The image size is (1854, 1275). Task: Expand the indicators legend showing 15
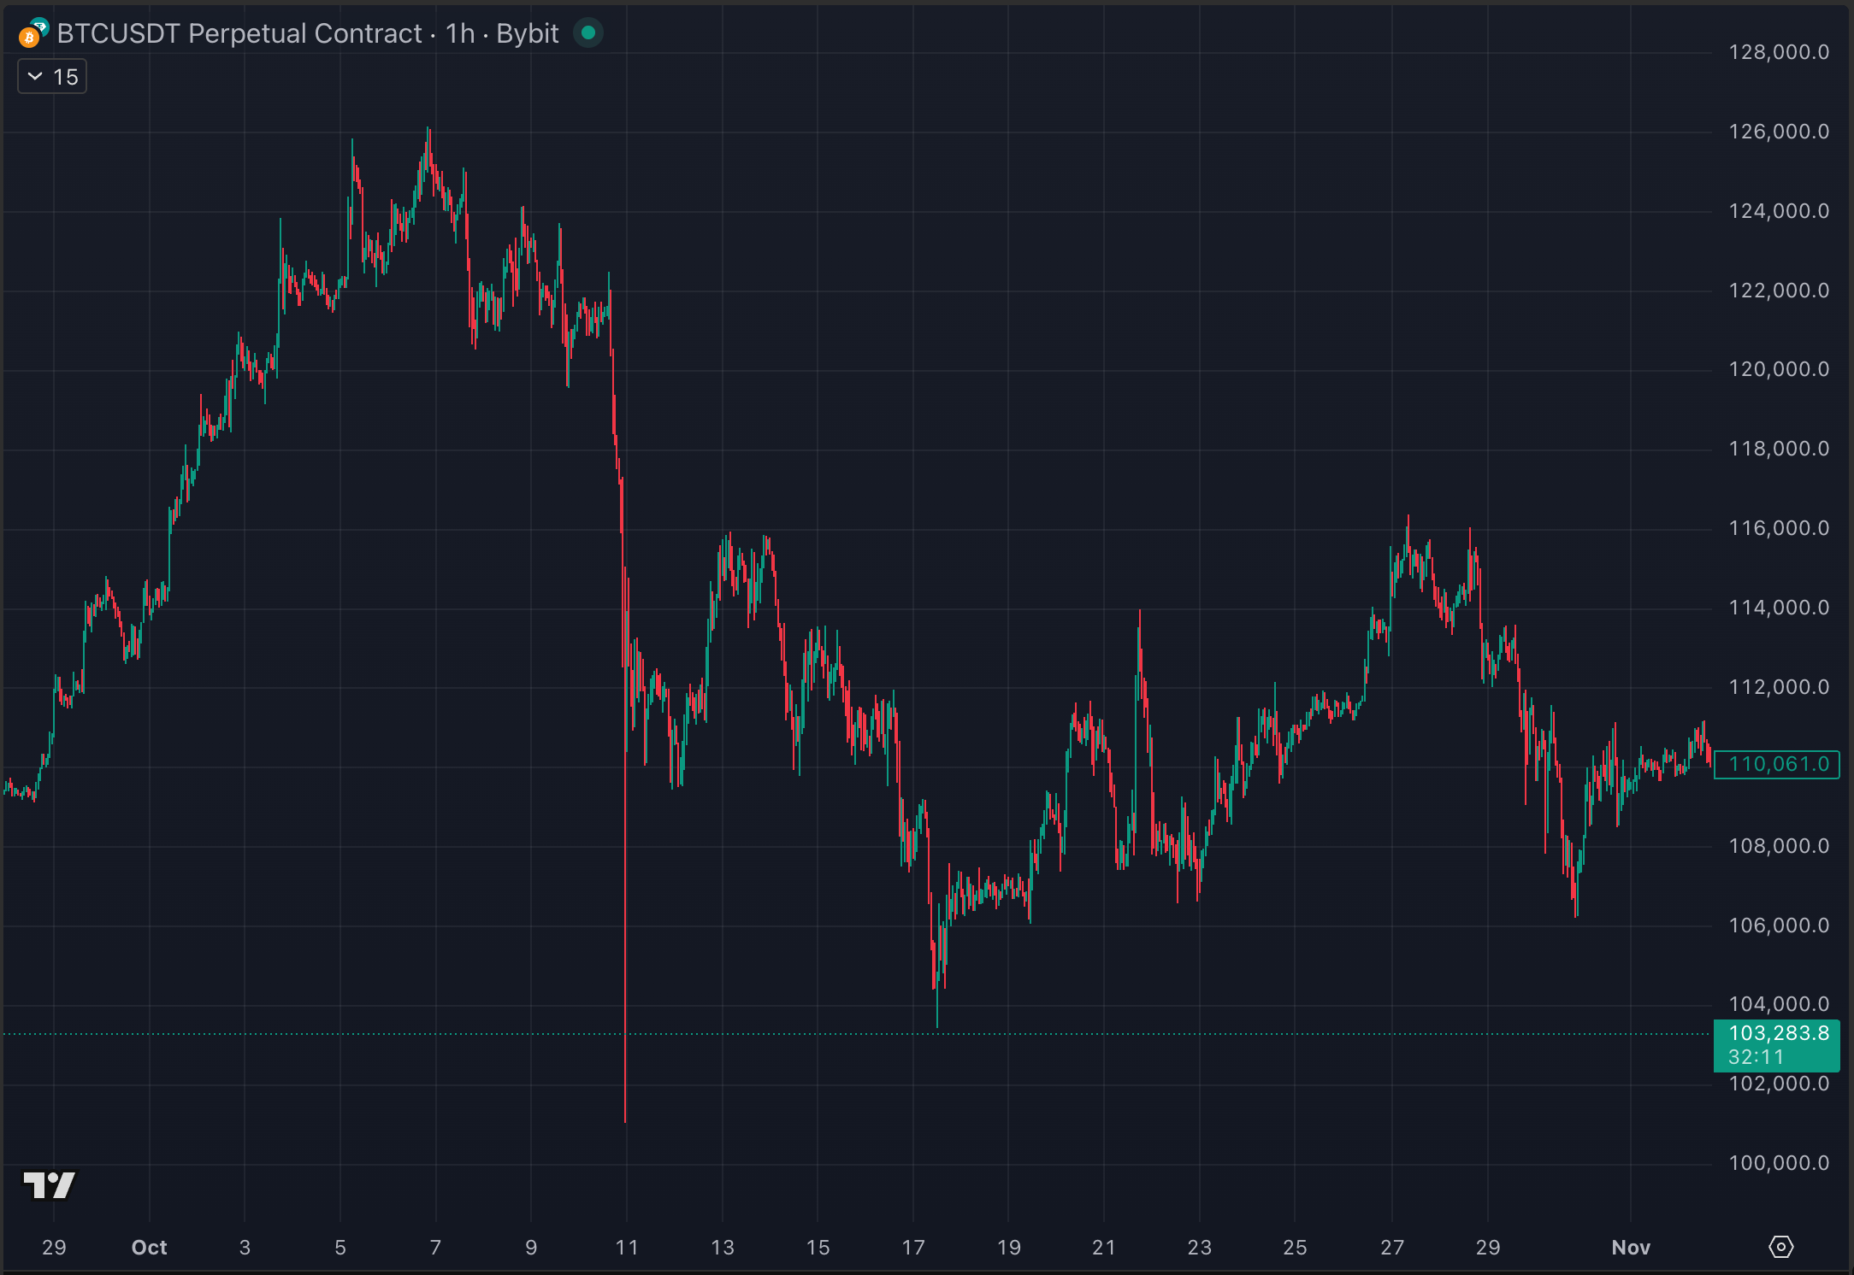click(52, 77)
